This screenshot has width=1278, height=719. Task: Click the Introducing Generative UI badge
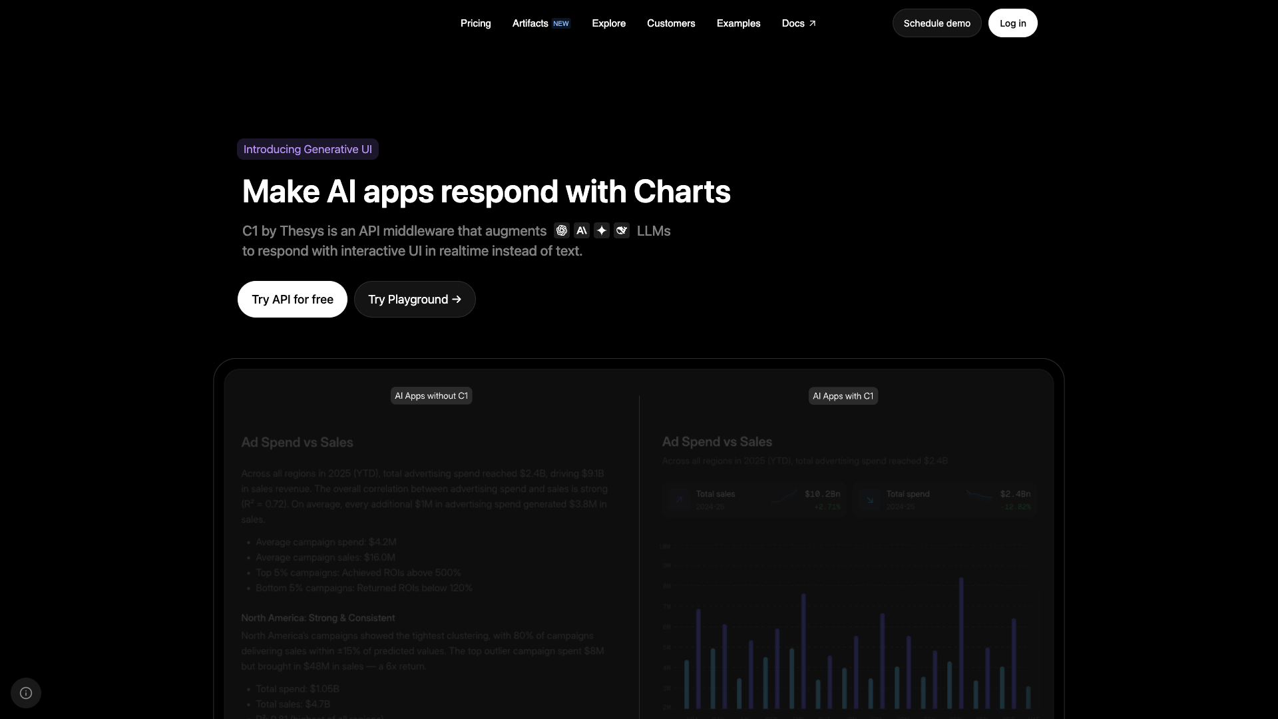tap(308, 149)
